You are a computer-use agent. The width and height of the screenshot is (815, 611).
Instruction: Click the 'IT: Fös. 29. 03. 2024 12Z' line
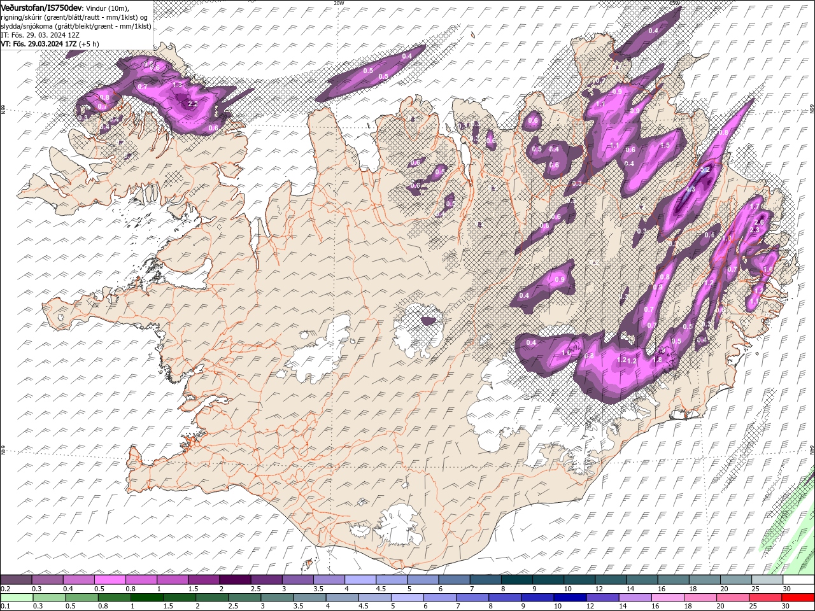[39, 35]
